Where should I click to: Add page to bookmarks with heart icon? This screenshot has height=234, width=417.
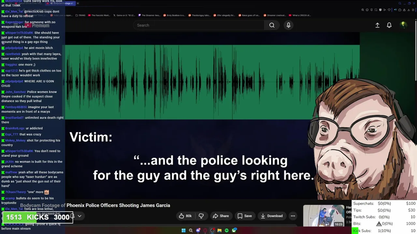point(389,10)
